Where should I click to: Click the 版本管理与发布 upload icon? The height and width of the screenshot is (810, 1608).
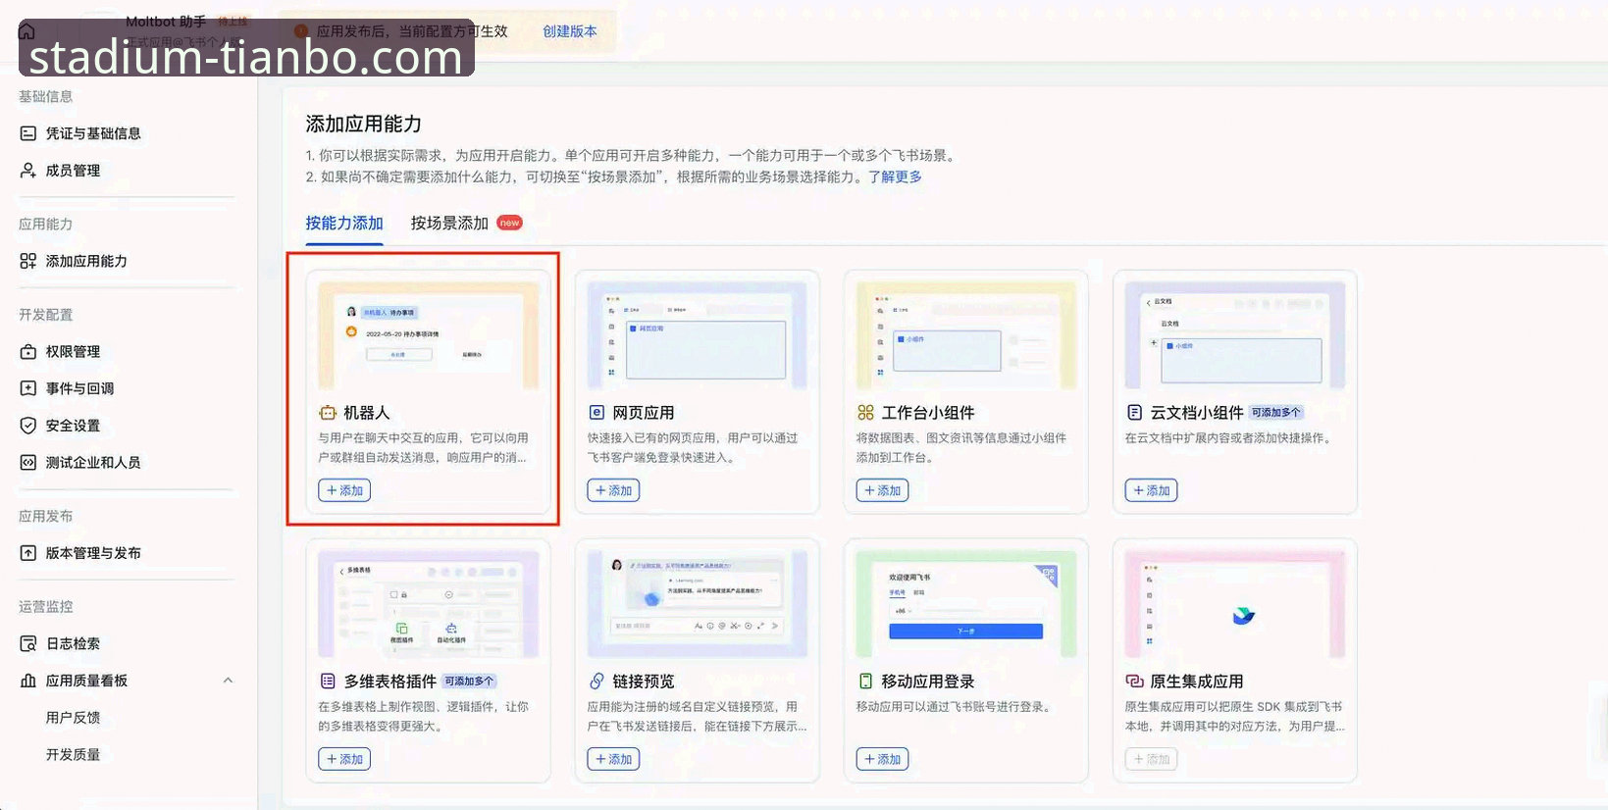coord(28,553)
